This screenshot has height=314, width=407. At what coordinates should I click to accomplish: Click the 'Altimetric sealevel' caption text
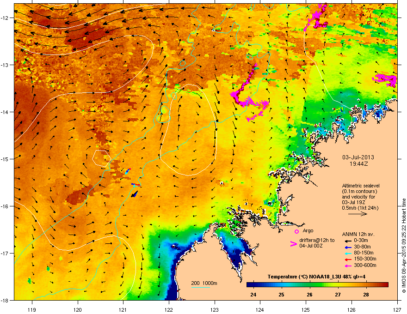(x=361, y=186)
